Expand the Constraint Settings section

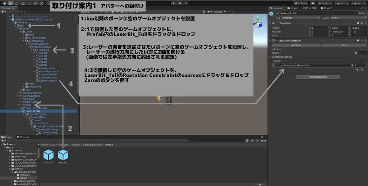(x=282, y=57)
